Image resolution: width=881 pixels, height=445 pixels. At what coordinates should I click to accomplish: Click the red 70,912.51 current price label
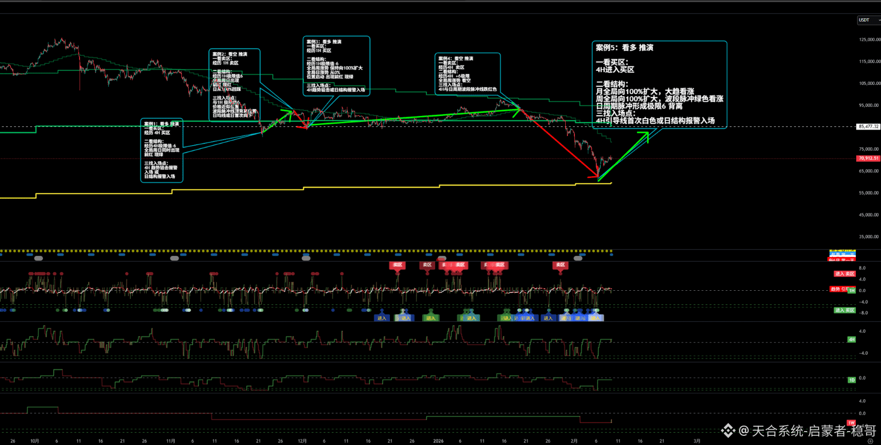coord(868,159)
